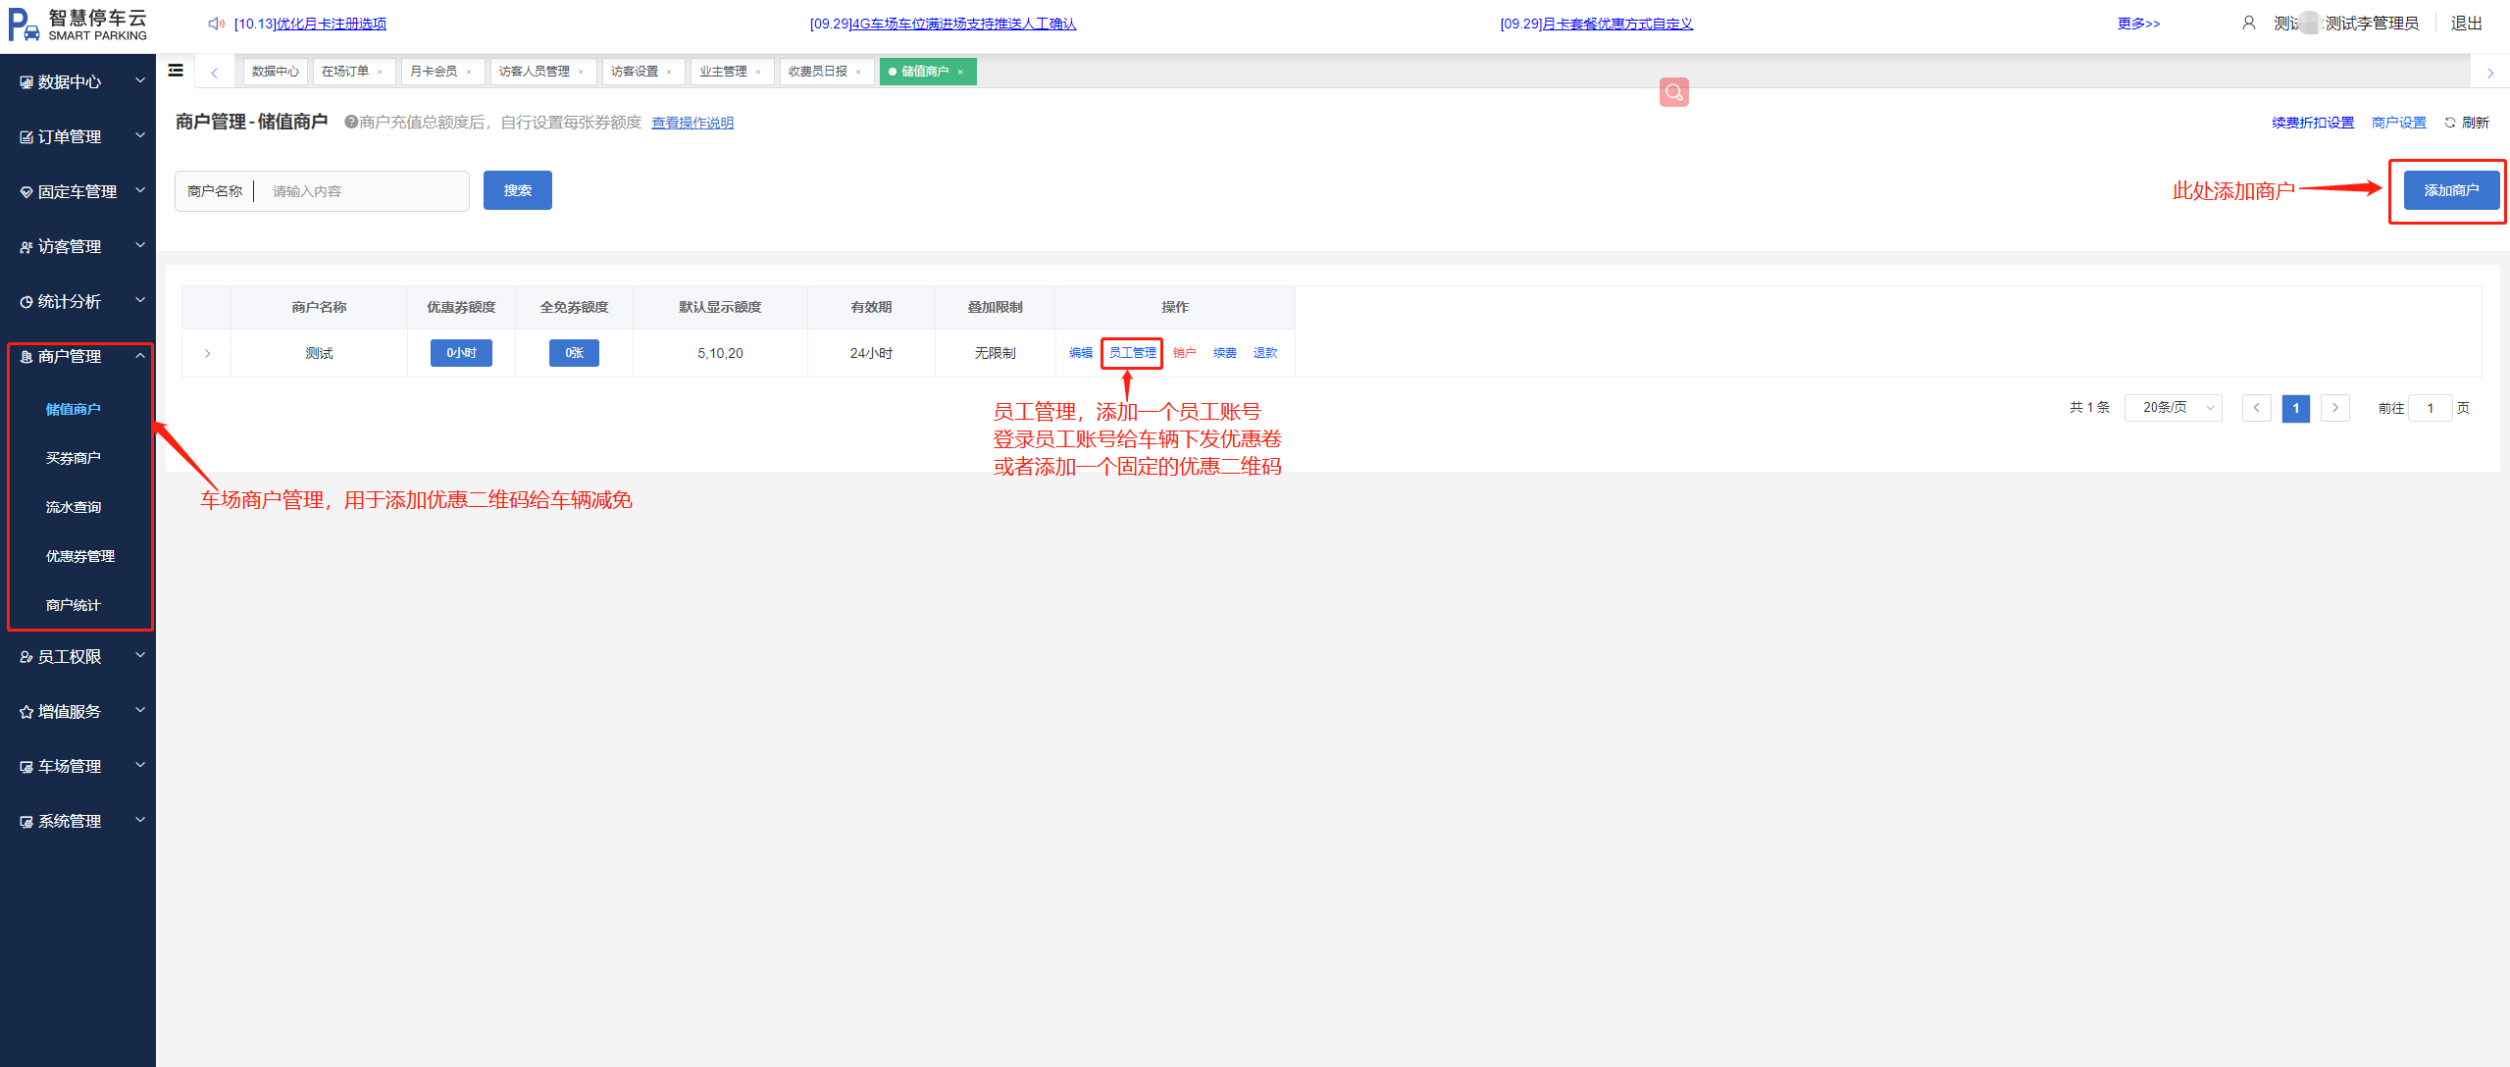Close the 访客人员管理 tab
2510x1067 pixels.
581,72
